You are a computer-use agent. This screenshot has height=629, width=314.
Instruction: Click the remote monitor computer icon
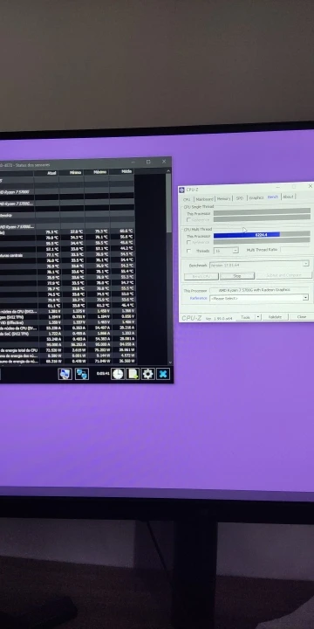65,374
